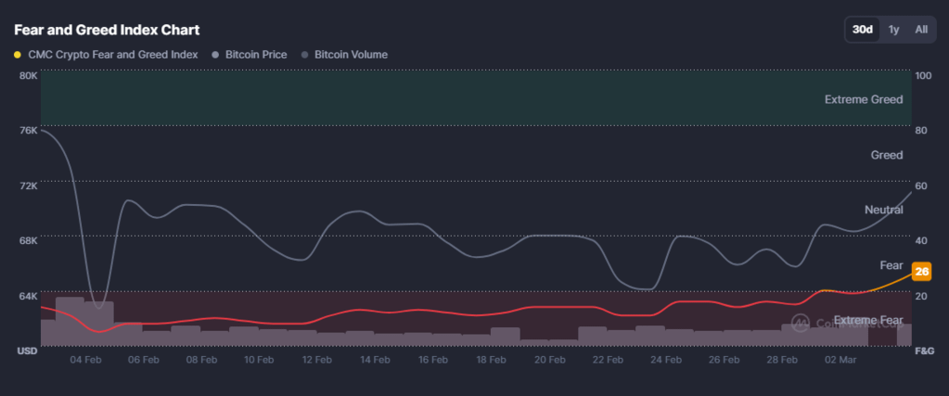The image size is (949, 396).
Task: Click the 72K price axis label
Action: 28,185
